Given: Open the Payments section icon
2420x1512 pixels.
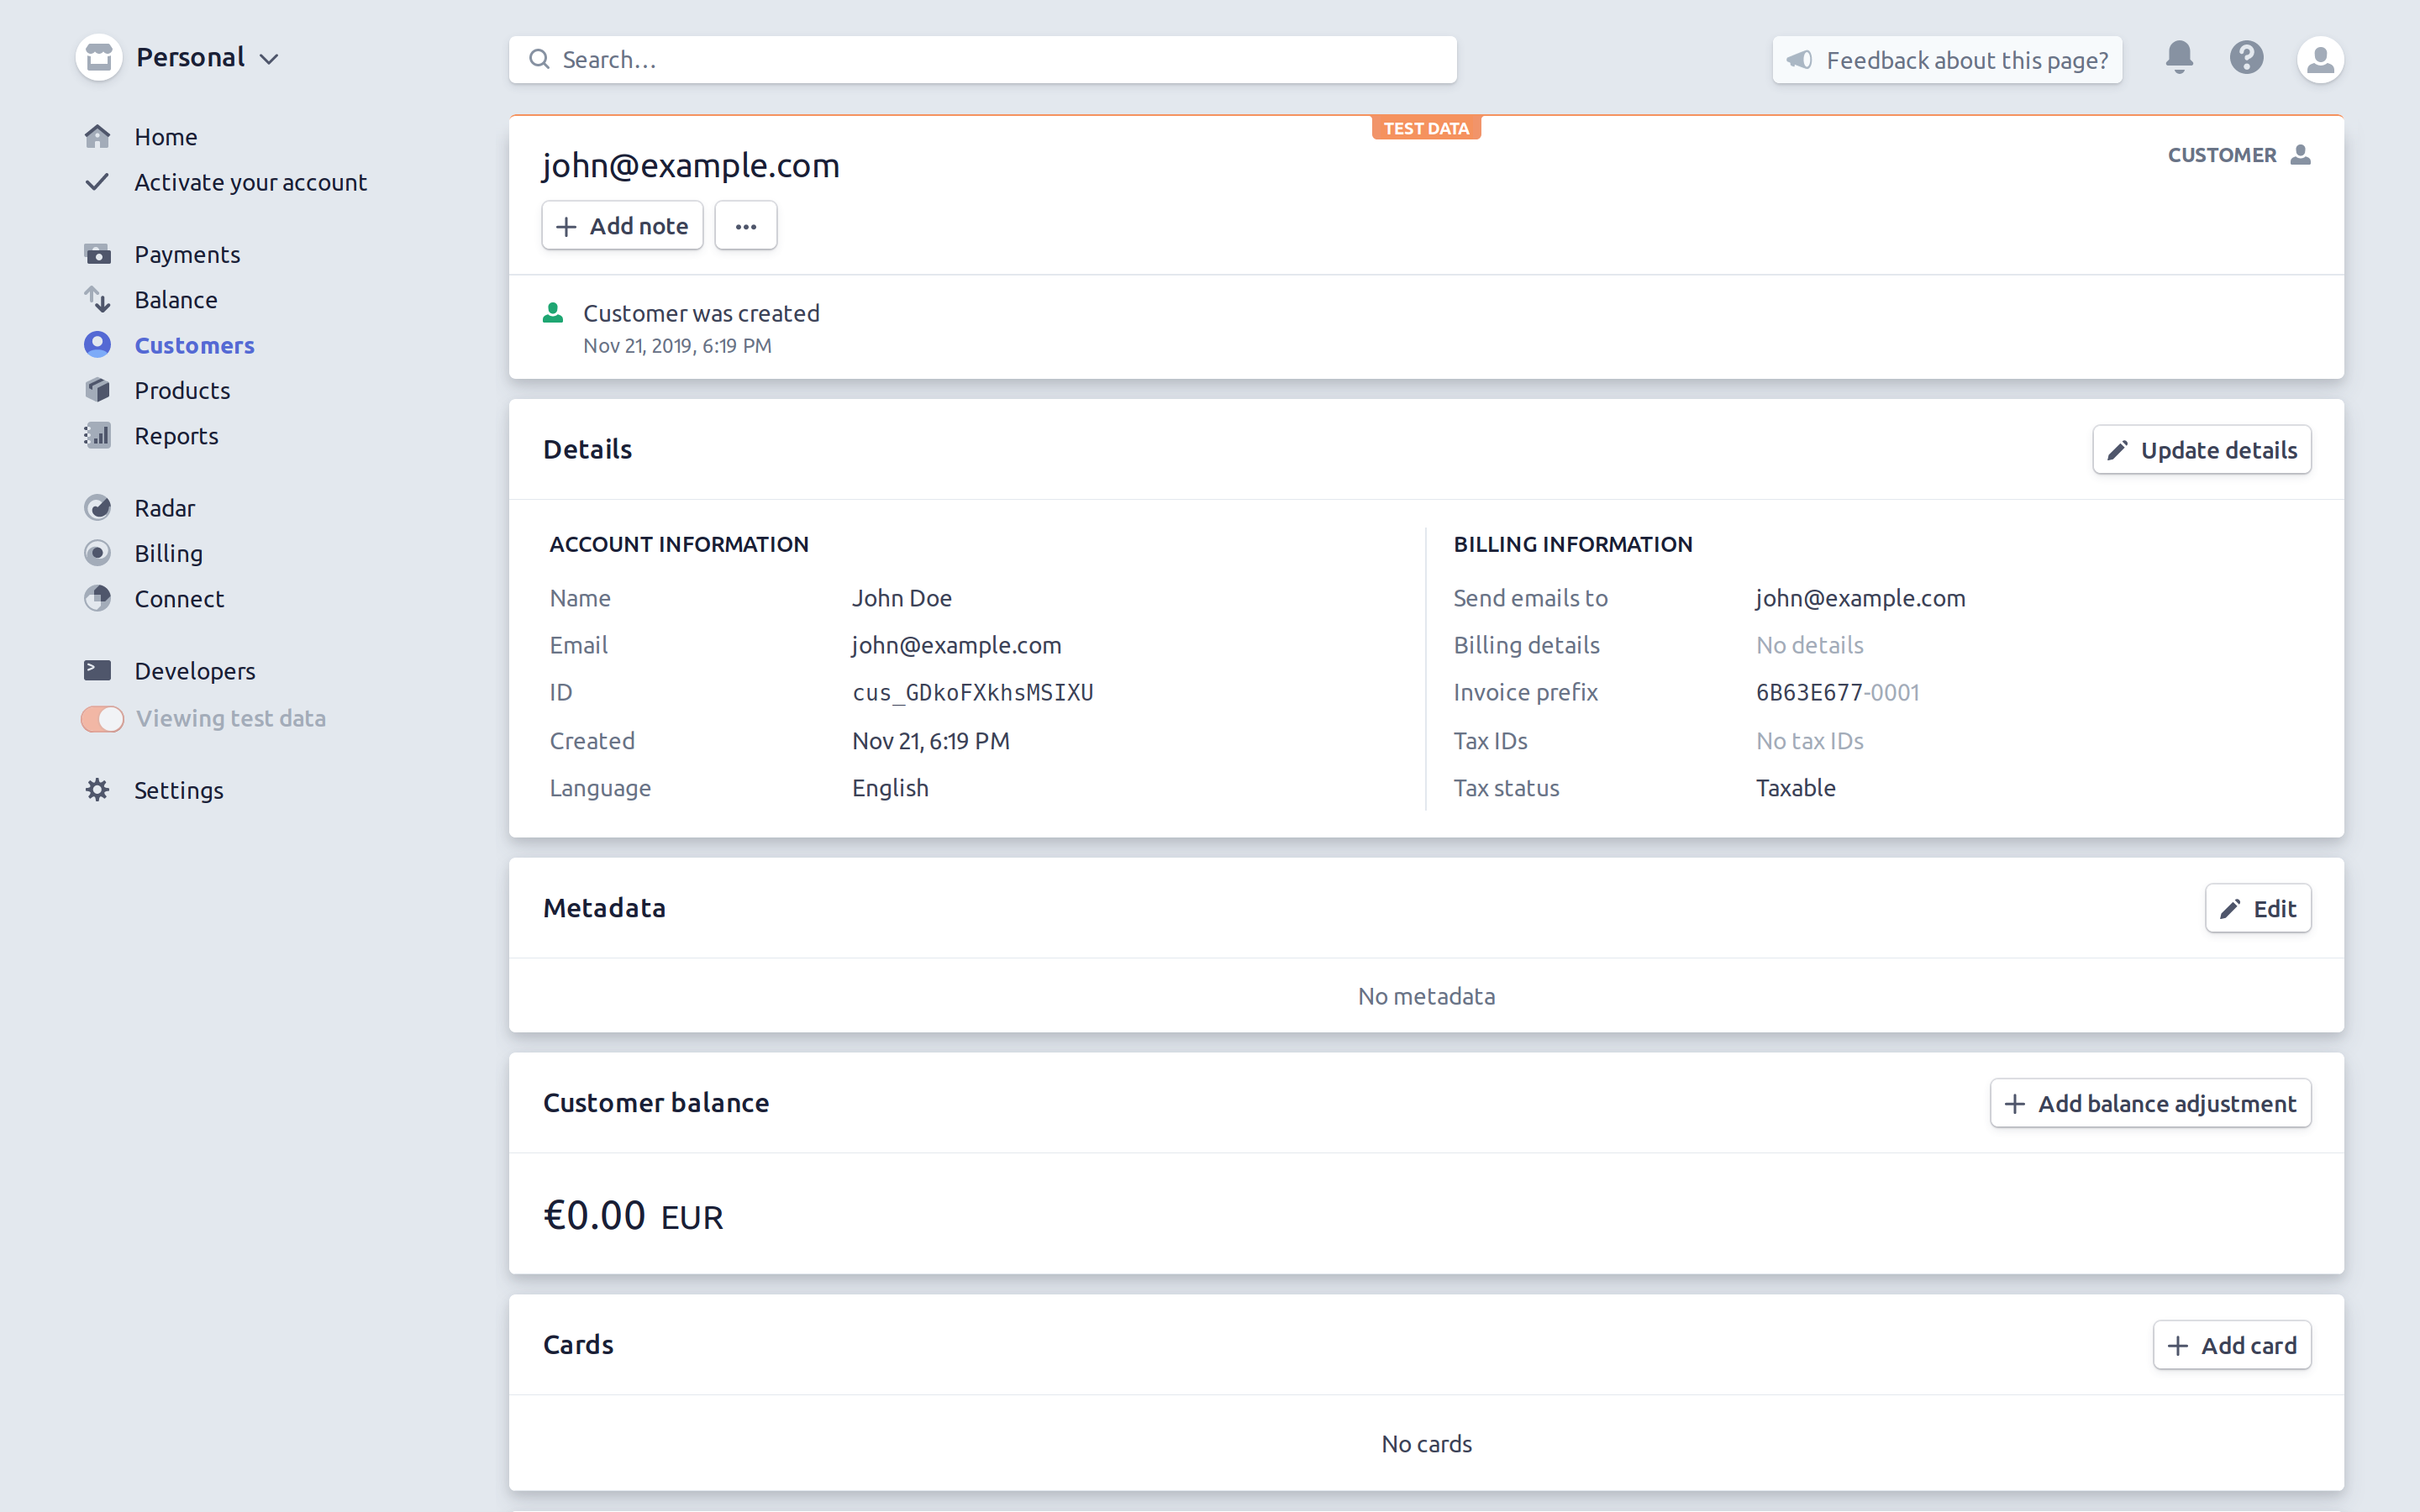Looking at the screenshot, I should [97, 254].
